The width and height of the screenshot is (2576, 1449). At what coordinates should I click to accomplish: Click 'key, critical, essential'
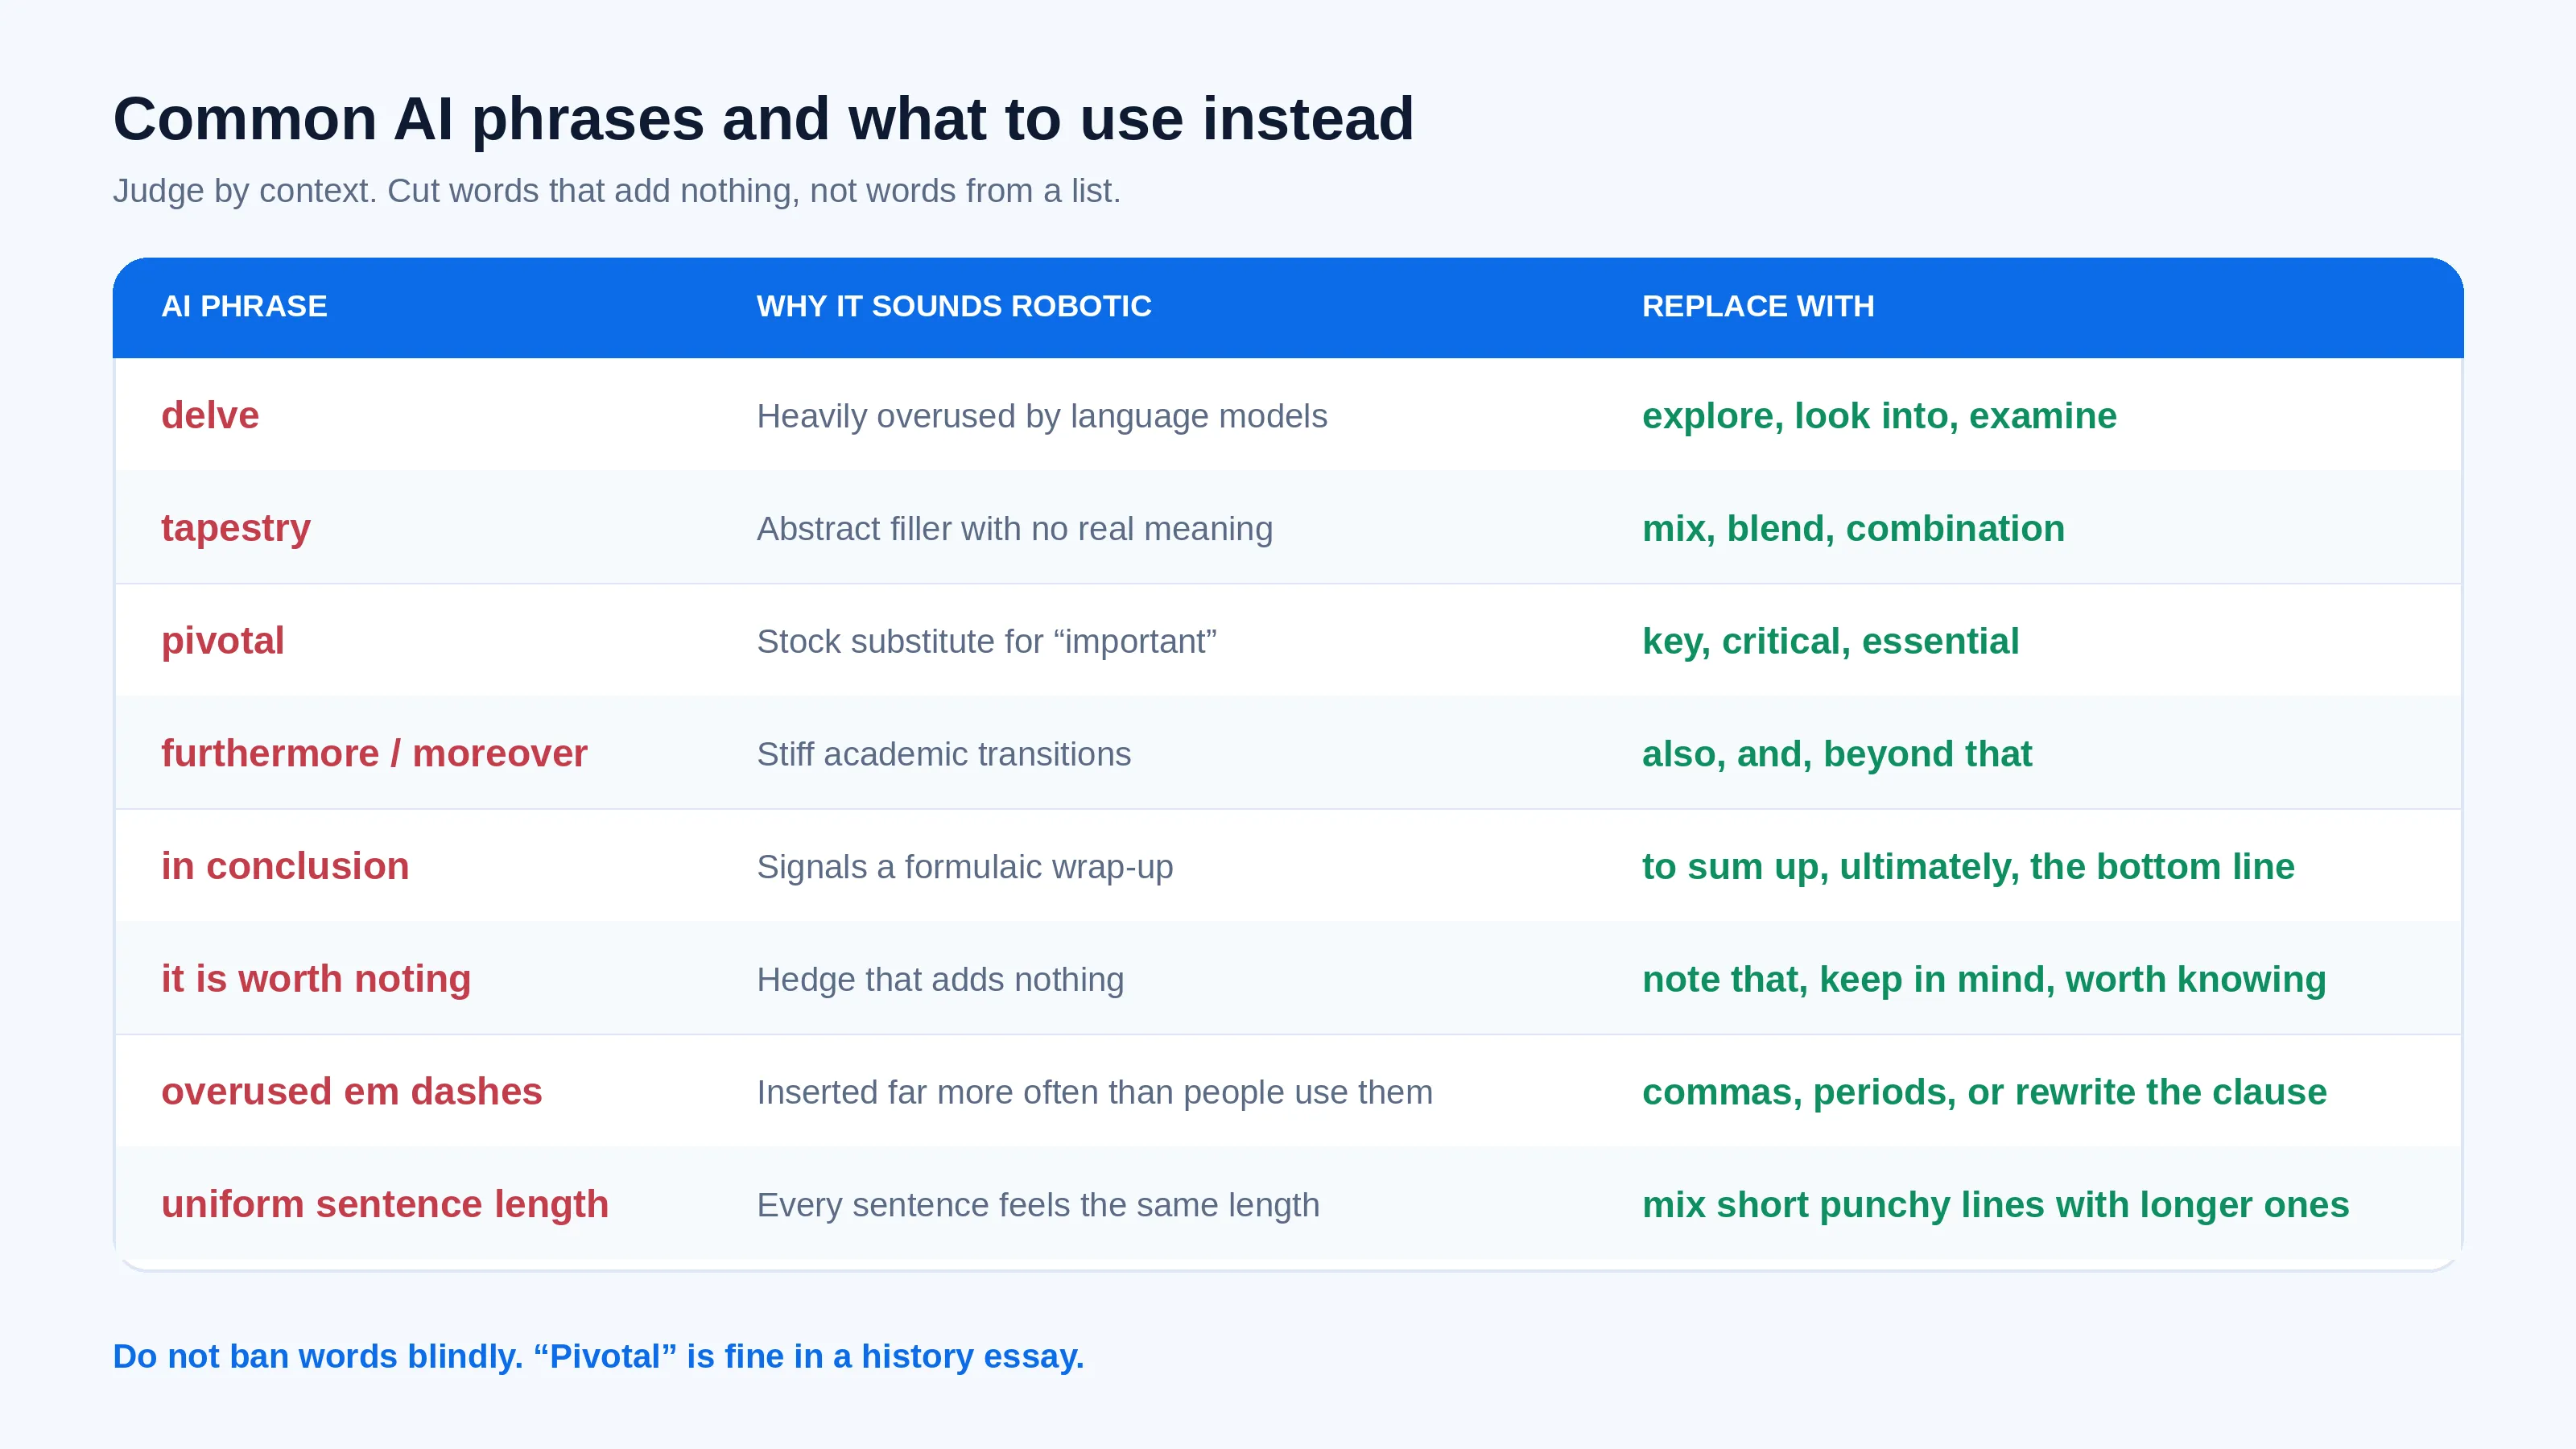[1830, 641]
